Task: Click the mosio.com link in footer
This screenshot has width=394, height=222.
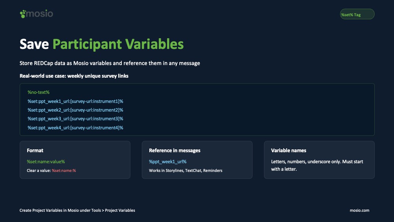Action: [x=359, y=211]
